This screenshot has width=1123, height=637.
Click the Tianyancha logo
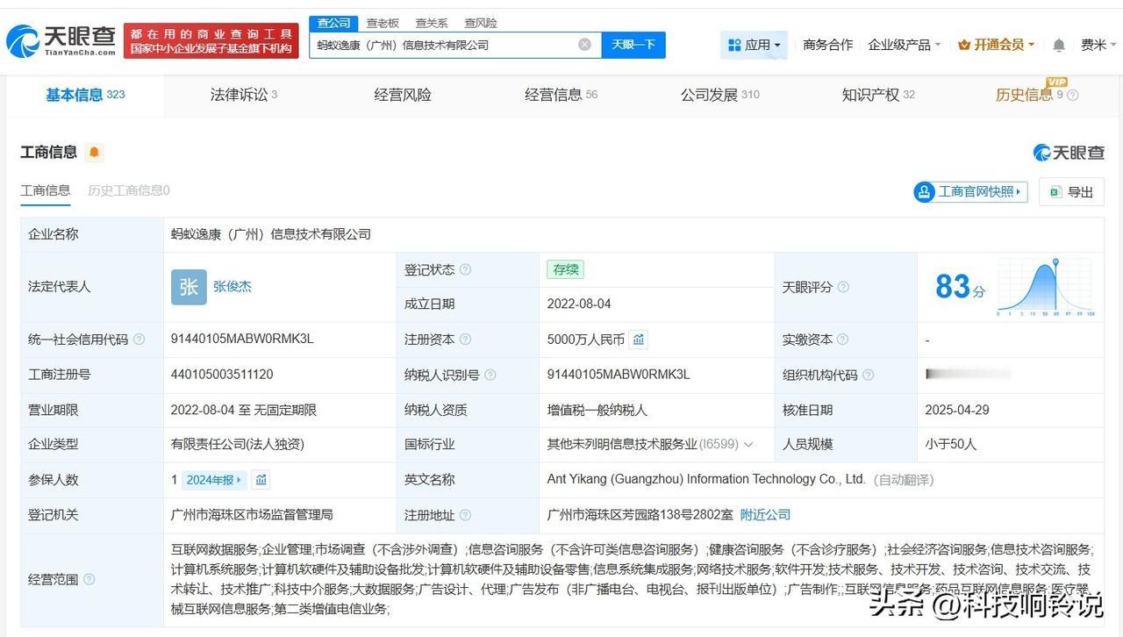click(x=61, y=40)
